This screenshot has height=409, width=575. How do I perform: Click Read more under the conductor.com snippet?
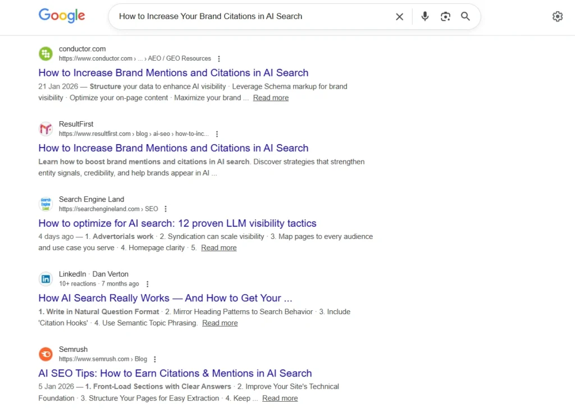coord(271,97)
